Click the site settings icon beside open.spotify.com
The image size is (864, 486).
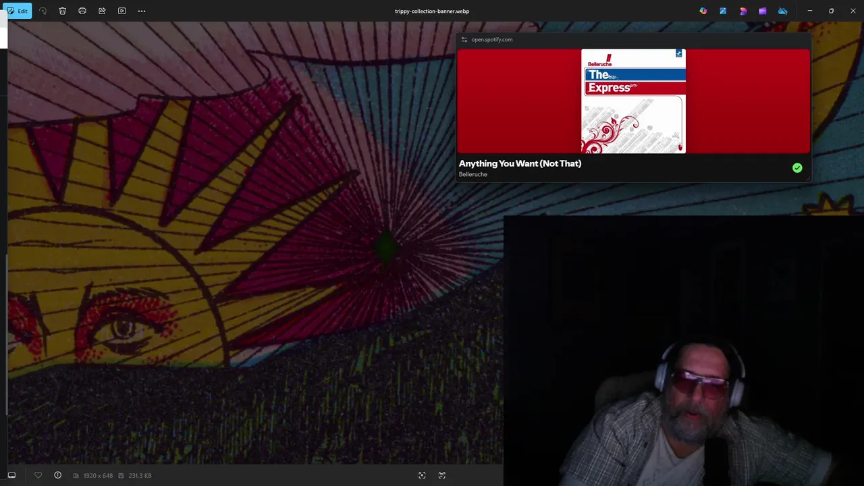[464, 40]
